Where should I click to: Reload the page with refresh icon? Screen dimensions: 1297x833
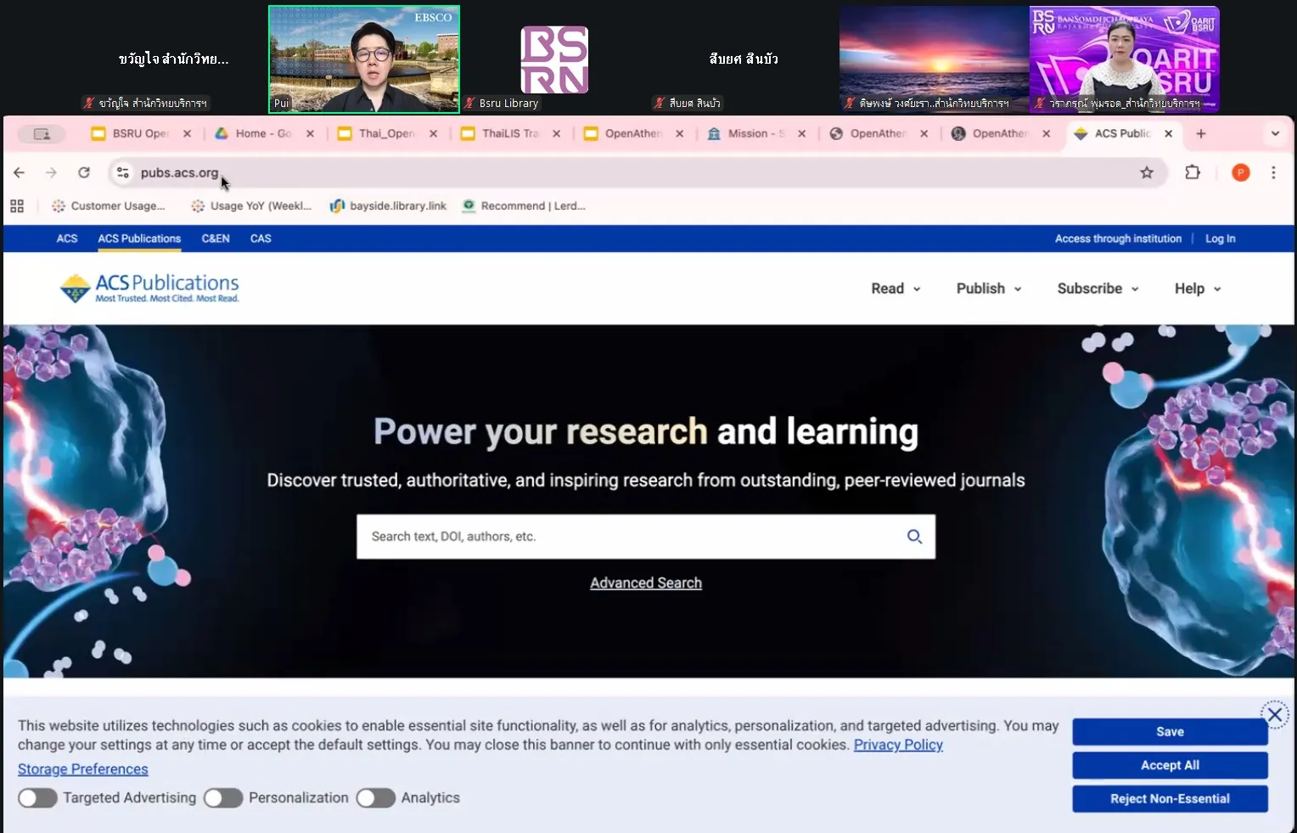pyautogui.click(x=84, y=173)
